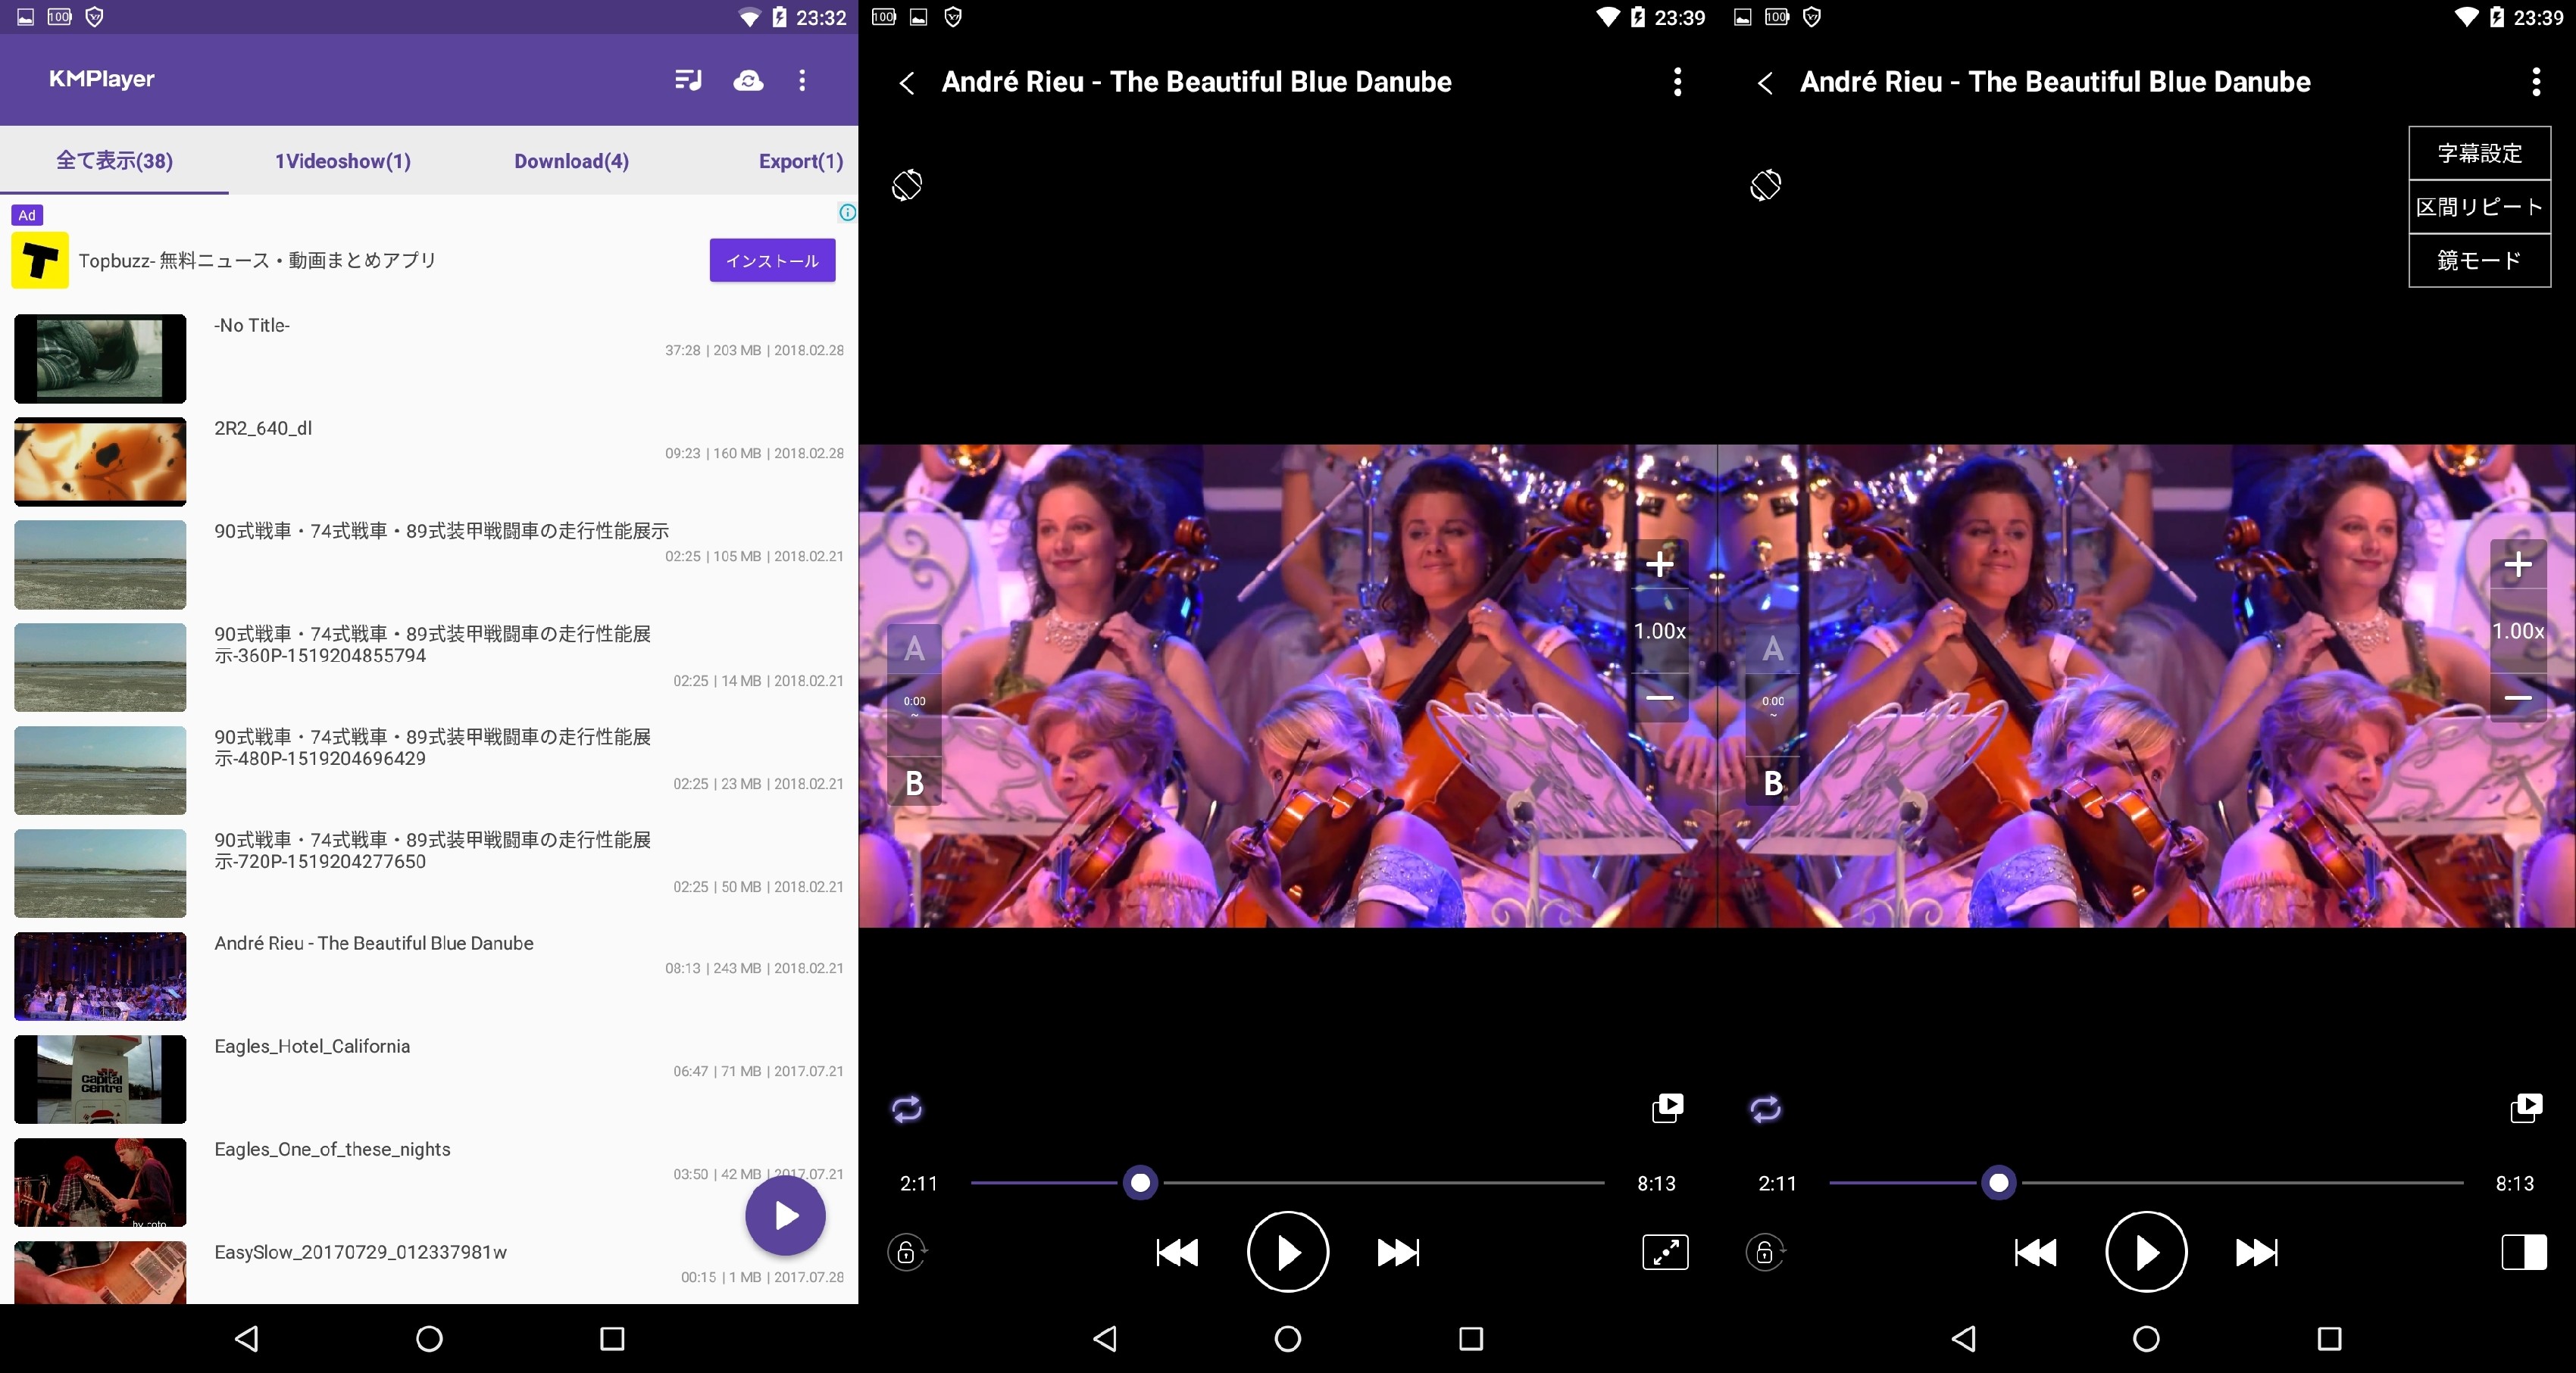2576x1373 pixels.
Task: Open the cloud storage icon
Action: tap(748, 80)
